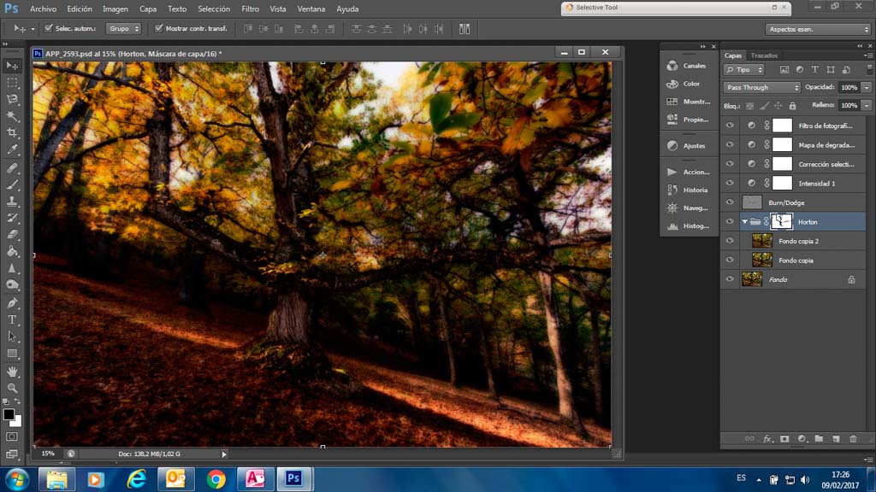Click the foreground color swatch
The height and width of the screenshot is (492, 876).
tap(9, 414)
